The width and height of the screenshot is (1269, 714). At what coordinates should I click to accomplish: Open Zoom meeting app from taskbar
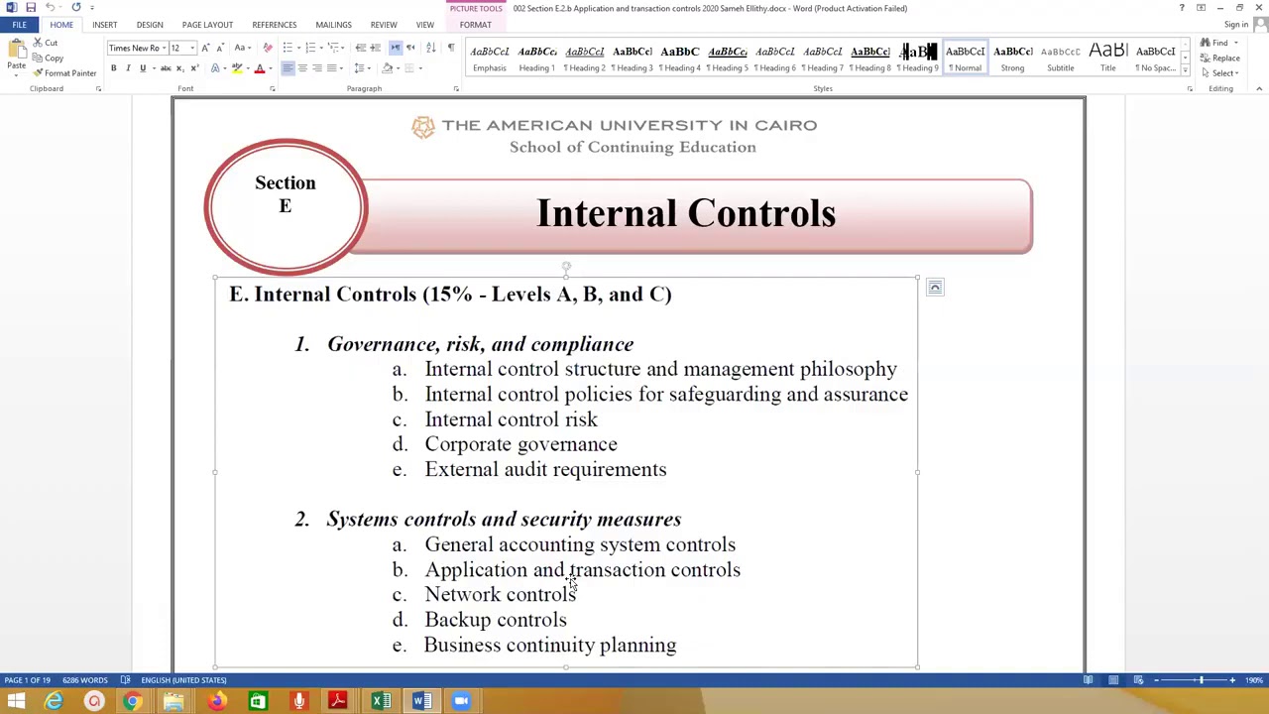(x=461, y=702)
